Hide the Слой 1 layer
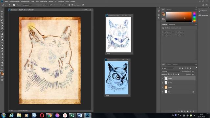Viewport: 210px width, 118px height. [162, 88]
